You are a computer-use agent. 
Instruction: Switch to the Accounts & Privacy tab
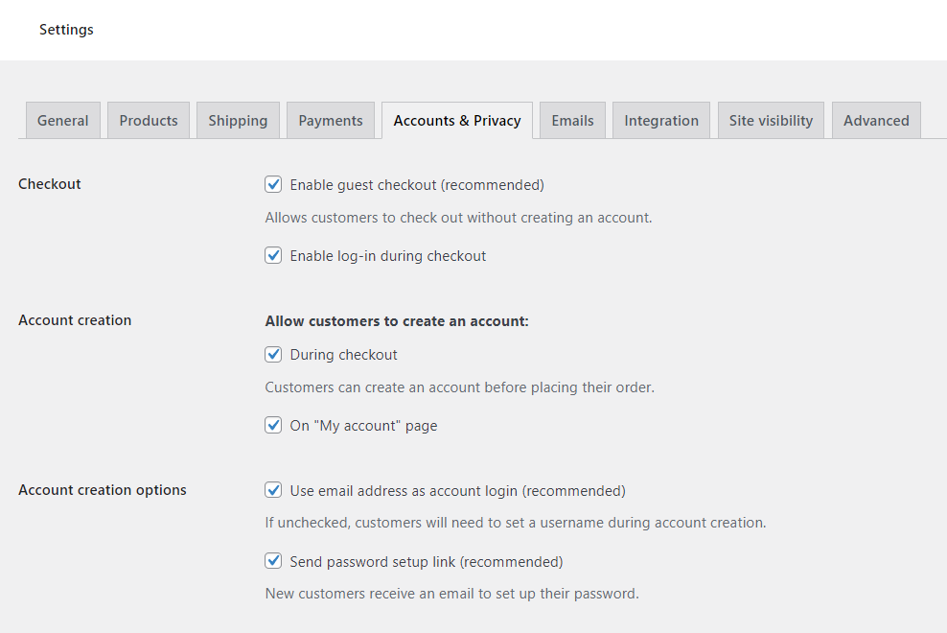click(456, 120)
